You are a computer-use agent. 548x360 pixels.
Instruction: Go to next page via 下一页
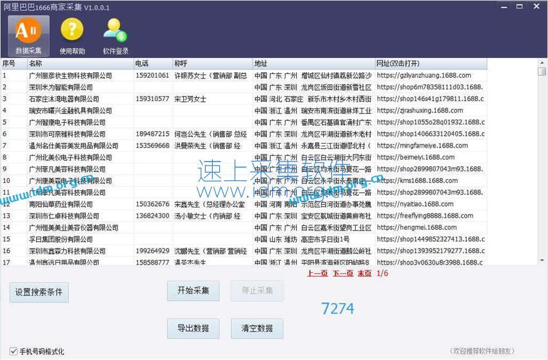pyautogui.click(x=342, y=274)
